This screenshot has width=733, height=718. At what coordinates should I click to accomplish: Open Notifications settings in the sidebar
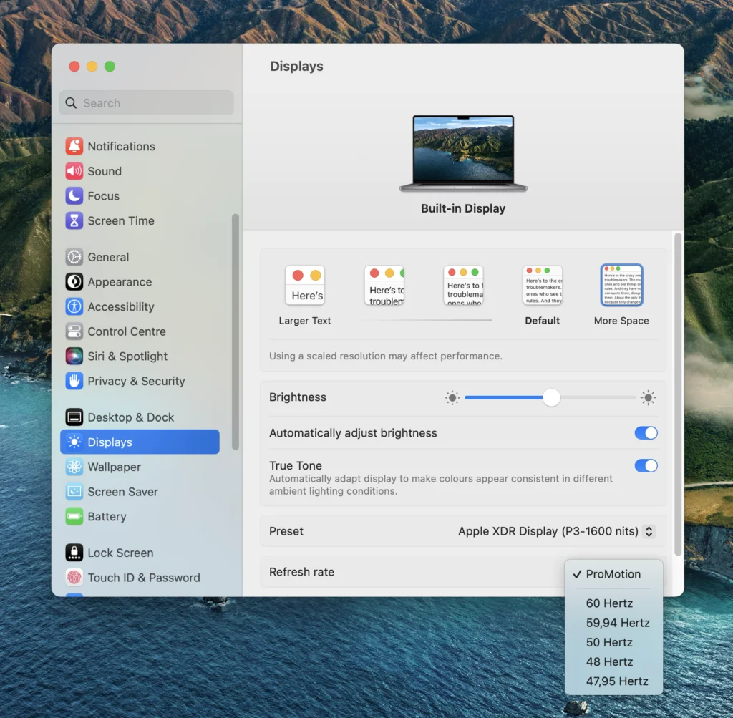(x=120, y=146)
